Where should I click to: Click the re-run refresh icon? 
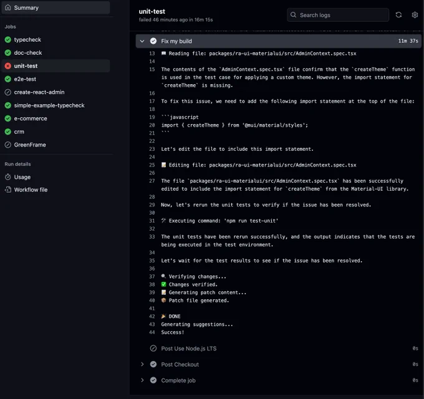pos(398,15)
